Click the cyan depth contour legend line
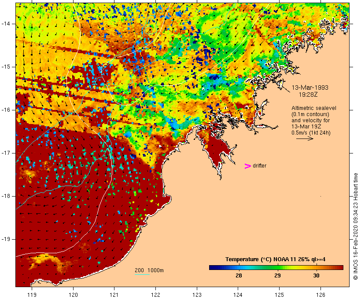The image size is (361, 299). tap(142, 274)
